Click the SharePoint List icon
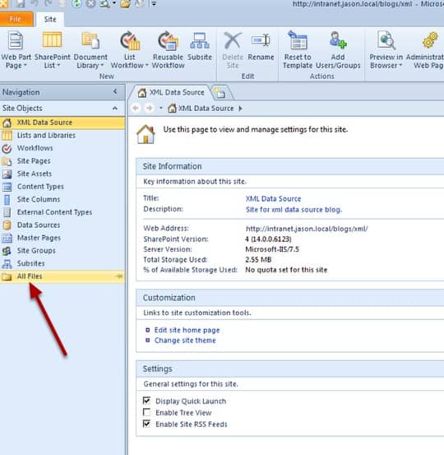The width and height of the screenshot is (444, 455). [52, 39]
